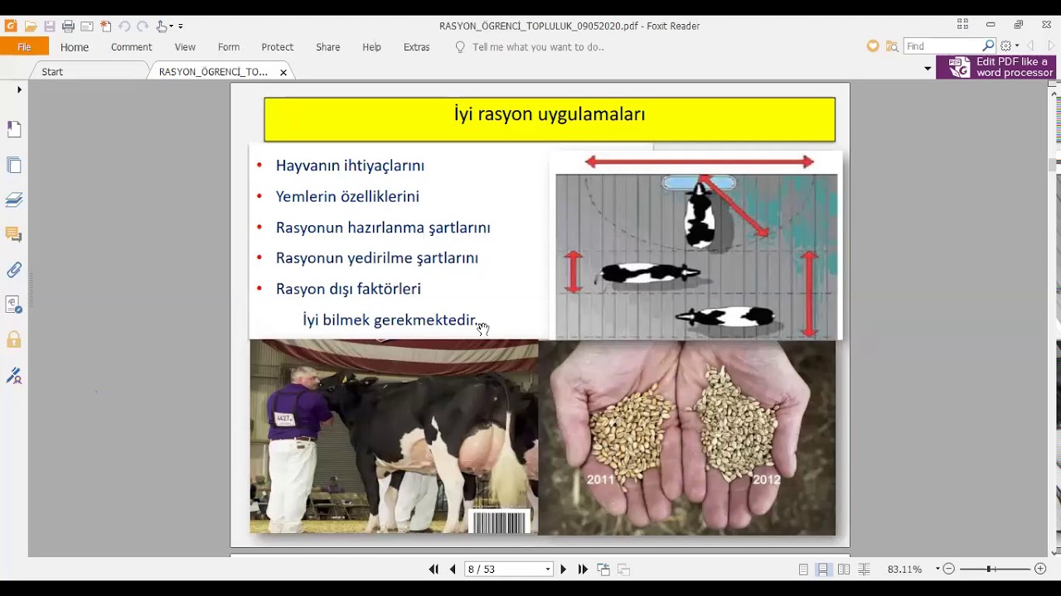
Task: Enable continuous page view mode
Action: tap(823, 570)
